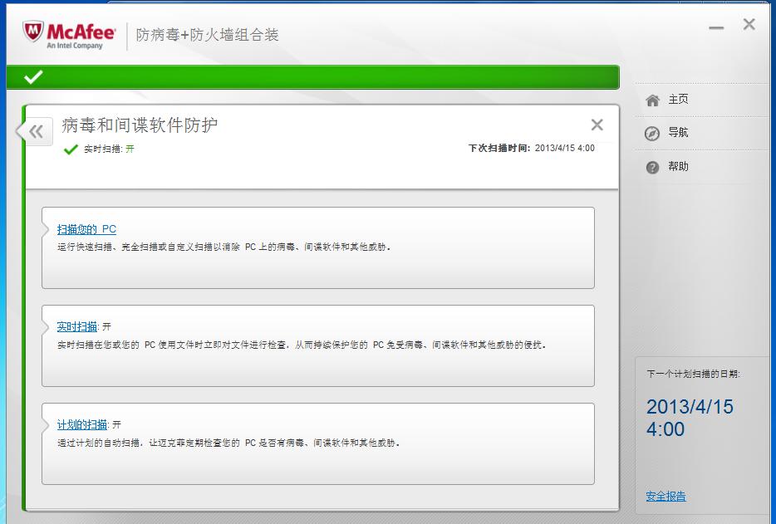Screen dimensions: 776x524
Task: Click the white checkmark on green status bar
Action: tap(33, 76)
